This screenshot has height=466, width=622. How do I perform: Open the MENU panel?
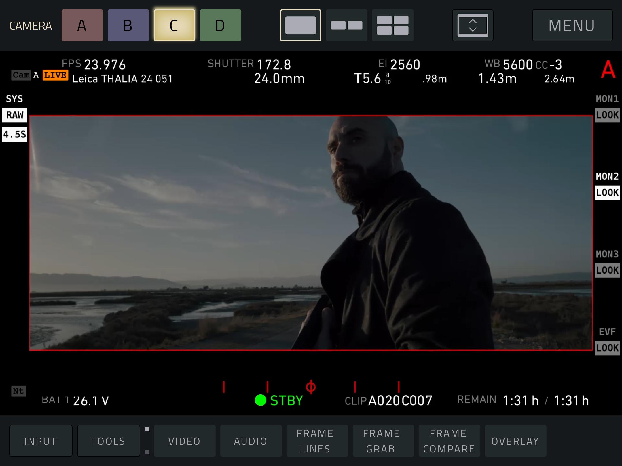(572, 25)
